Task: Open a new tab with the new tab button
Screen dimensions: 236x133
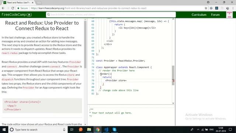Action: (x=39, y=3)
